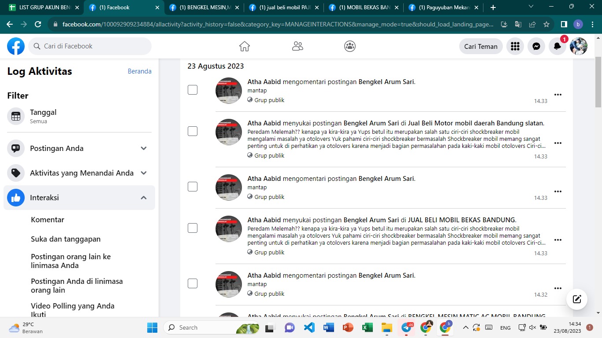
Task: Open account profile picture menu
Action: 579,46
